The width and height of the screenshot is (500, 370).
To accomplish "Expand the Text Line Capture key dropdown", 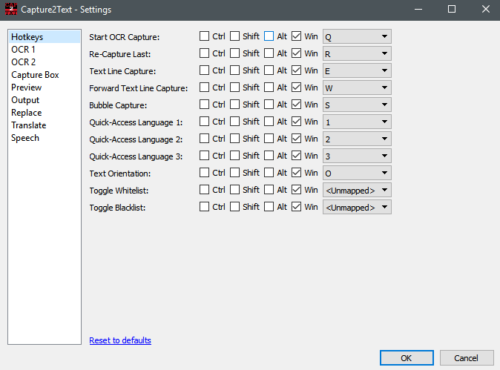I will click(x=357, y=70).
